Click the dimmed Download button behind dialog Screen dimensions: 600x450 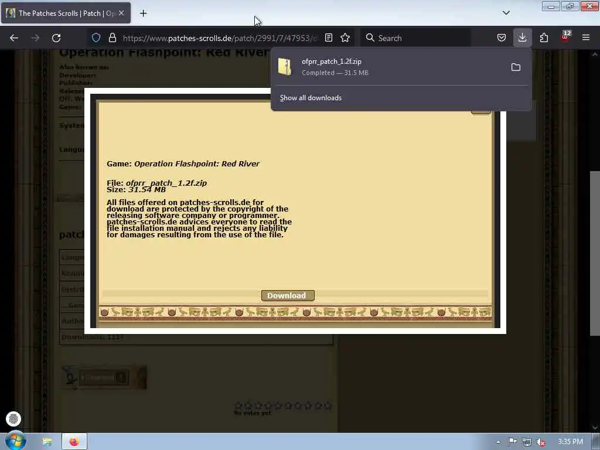click(103, 377)
